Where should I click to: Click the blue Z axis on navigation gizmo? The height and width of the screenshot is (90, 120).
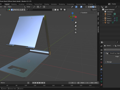pyautogui.click(x=72, y=13)
